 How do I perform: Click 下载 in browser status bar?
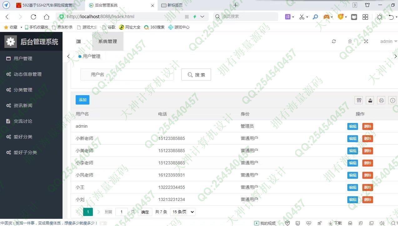[x=335, y=223]
